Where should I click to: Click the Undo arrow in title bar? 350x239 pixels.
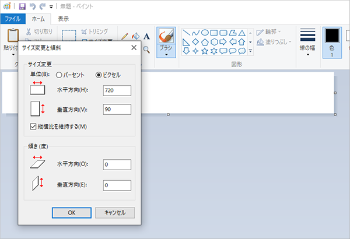pos(33,6)
